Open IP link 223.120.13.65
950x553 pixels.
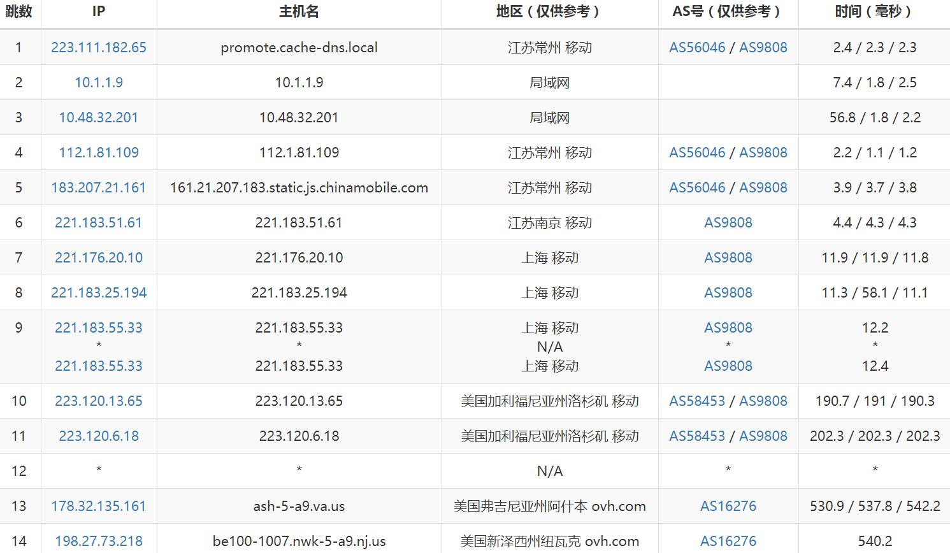coord(99,401)
